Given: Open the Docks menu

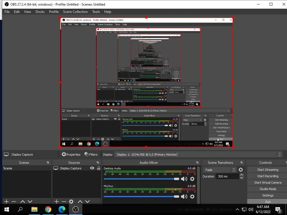Looking at the screenshot, I should [x=40, y=12].
